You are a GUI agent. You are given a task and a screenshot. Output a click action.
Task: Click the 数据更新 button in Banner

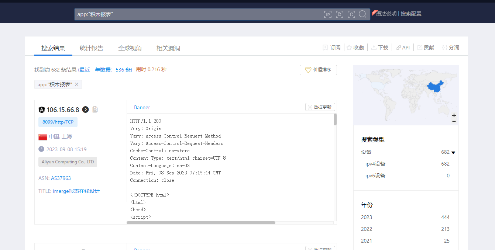(x=320, y=107)
